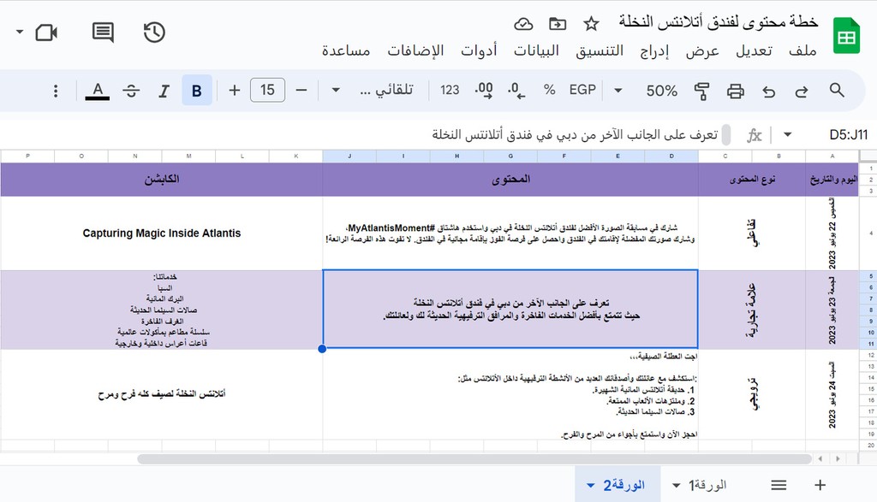877x502 pixels.
Task: Undo the last action
Action: [769, 91]
